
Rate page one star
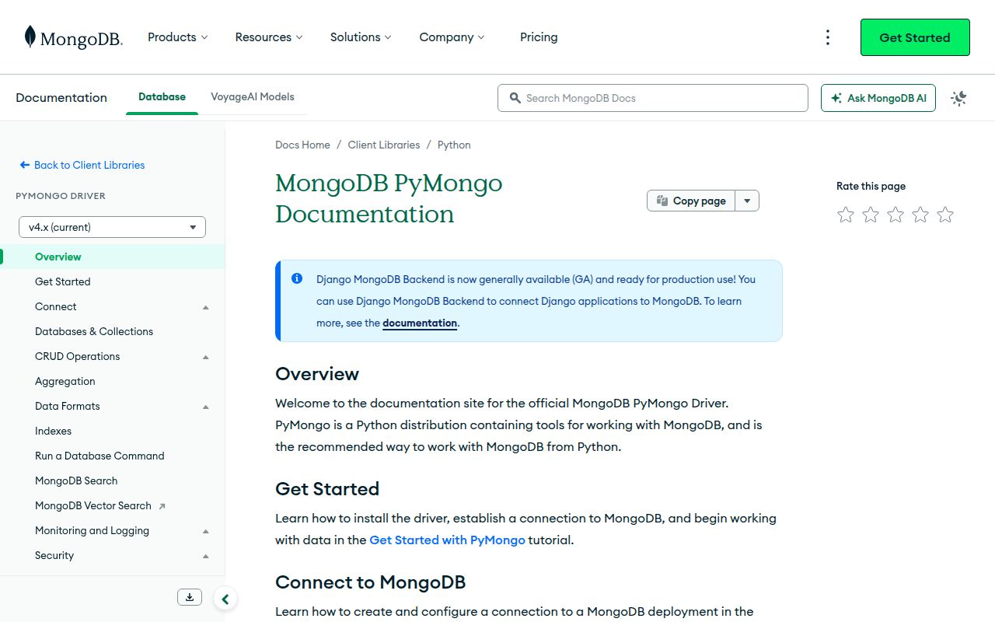(846, 215)
